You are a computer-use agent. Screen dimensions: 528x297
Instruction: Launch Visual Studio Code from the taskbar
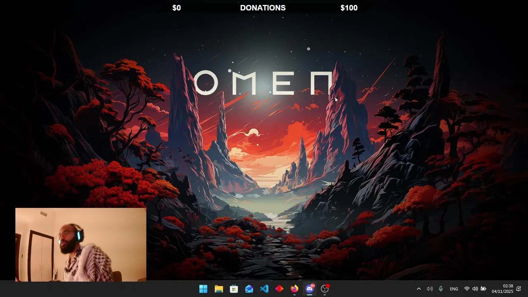[264, 289]
